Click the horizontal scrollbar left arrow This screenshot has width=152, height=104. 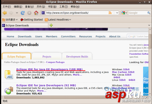tap(3, 97)
